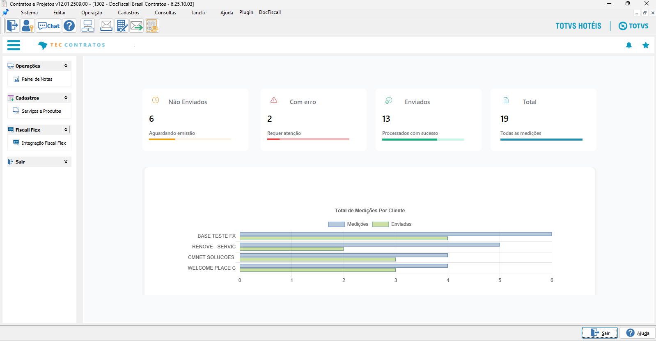This screenshot has width=656, height=341.
Task: Toggle the hamburger menu sidebar button
Action: pos(14,45)
